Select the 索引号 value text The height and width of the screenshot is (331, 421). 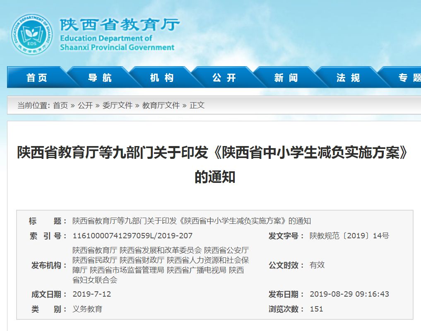tap(132, 236)
